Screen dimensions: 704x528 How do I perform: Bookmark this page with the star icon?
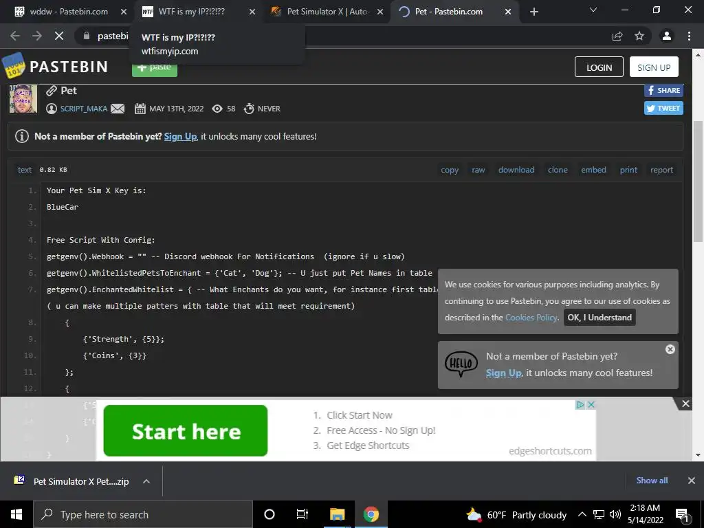point(639,36)
